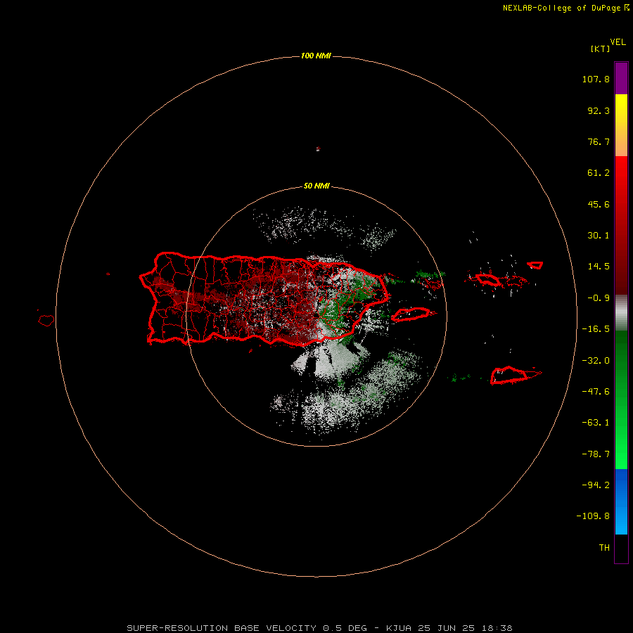This screenshot has width=633, height=633.
Task: Select the 76.7 scale value
Action: point(599,141)
